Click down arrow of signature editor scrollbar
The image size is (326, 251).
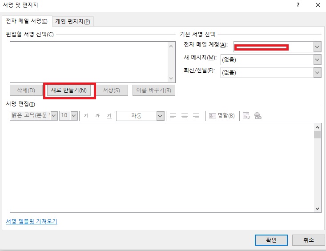[317, 209]
